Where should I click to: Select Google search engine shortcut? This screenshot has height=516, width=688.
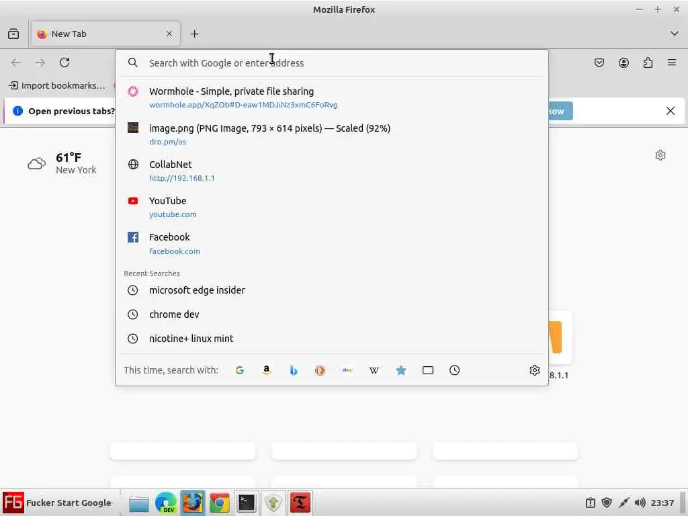(240, 370)
